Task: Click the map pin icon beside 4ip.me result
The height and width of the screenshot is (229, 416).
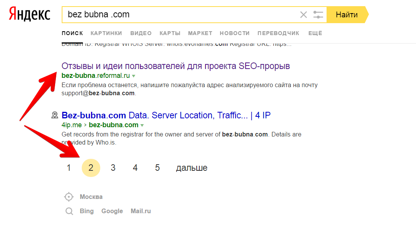Action: point(55,115)
